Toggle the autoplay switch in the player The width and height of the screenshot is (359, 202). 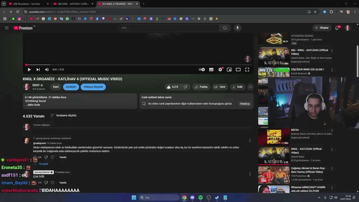(202, 70)
